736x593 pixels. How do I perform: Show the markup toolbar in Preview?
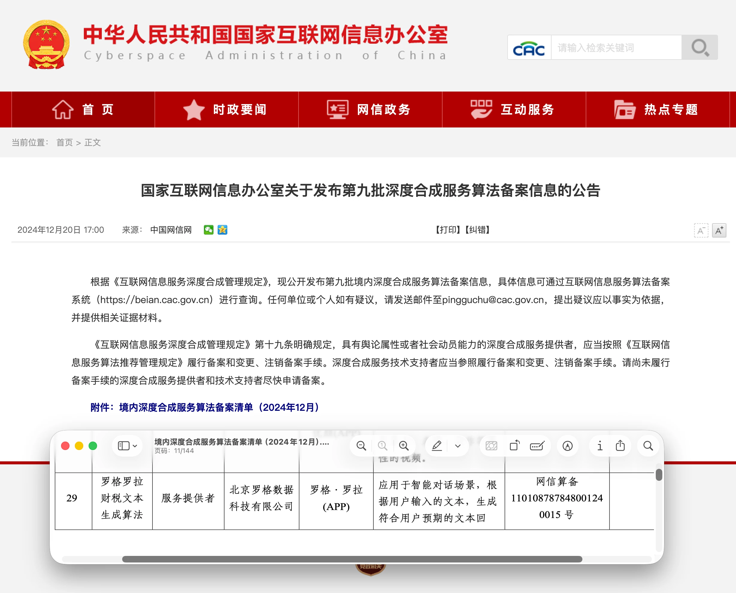point(567,446)
